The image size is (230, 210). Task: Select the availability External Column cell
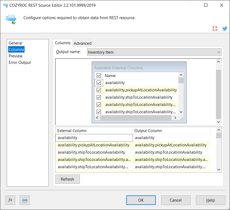(94, 138)
